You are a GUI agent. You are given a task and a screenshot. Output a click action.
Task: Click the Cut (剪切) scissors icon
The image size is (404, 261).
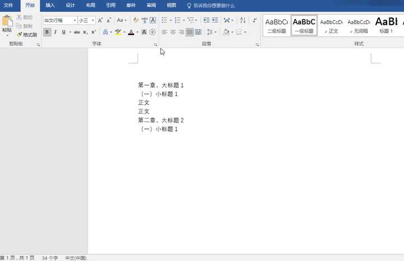click(19, 17)
